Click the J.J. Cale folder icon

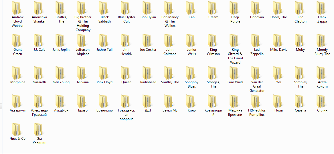click(38, 40)
